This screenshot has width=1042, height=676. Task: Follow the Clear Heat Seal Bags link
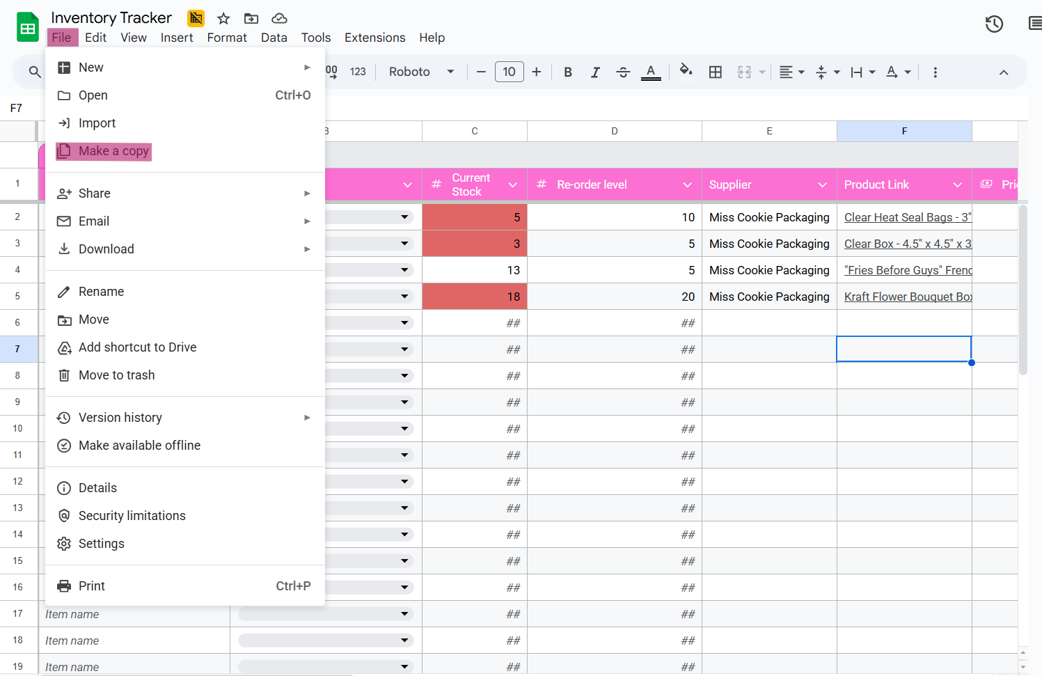pyautogui.click(x=907, y=217)
